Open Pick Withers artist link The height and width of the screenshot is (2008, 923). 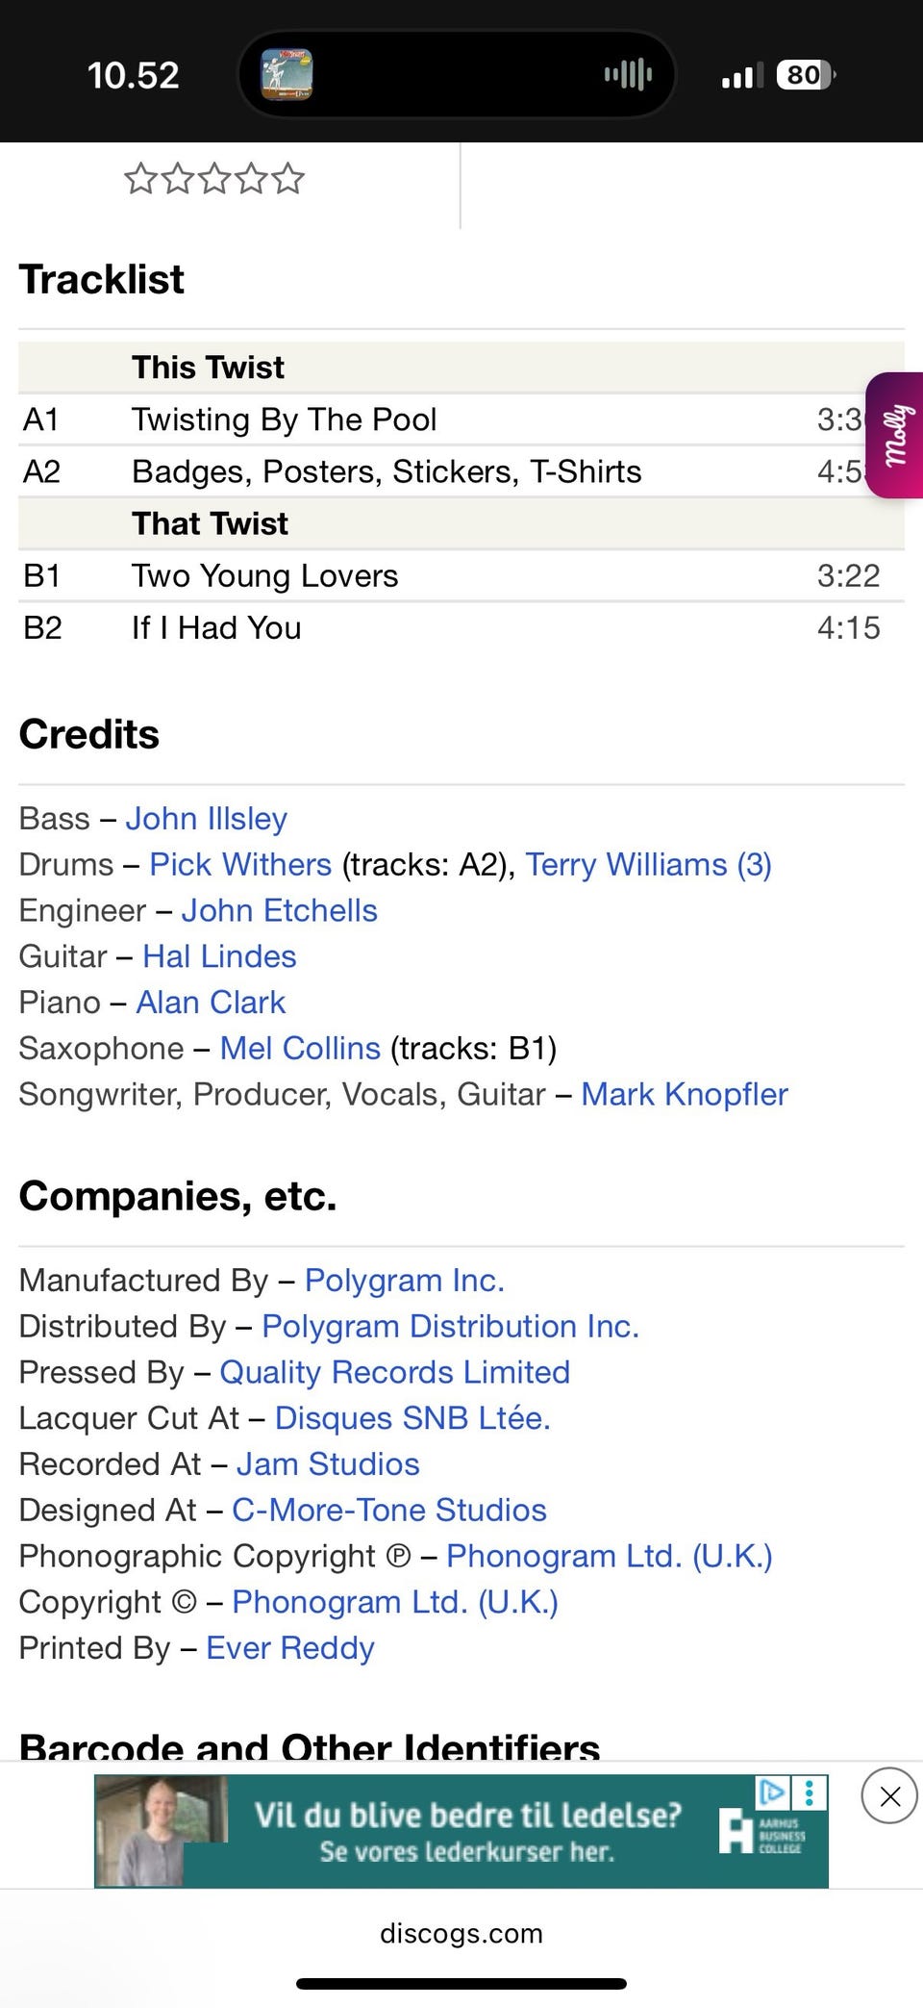239,865
